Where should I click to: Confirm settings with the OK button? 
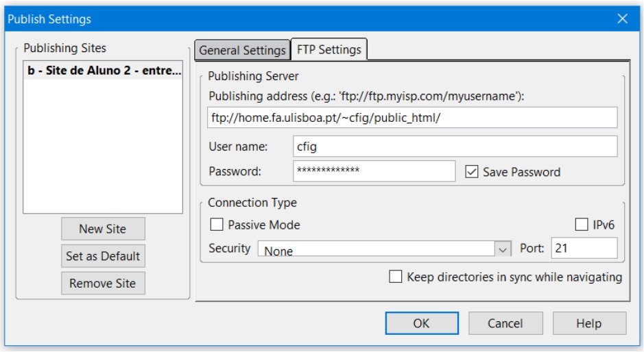(421, 323)
